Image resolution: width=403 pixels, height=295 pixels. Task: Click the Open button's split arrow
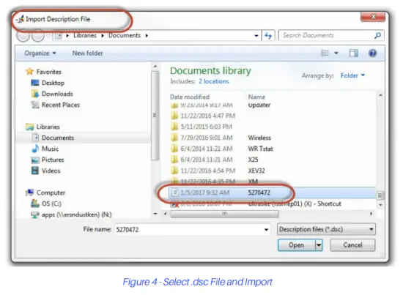pyautogui.click(x=319, y=245)
